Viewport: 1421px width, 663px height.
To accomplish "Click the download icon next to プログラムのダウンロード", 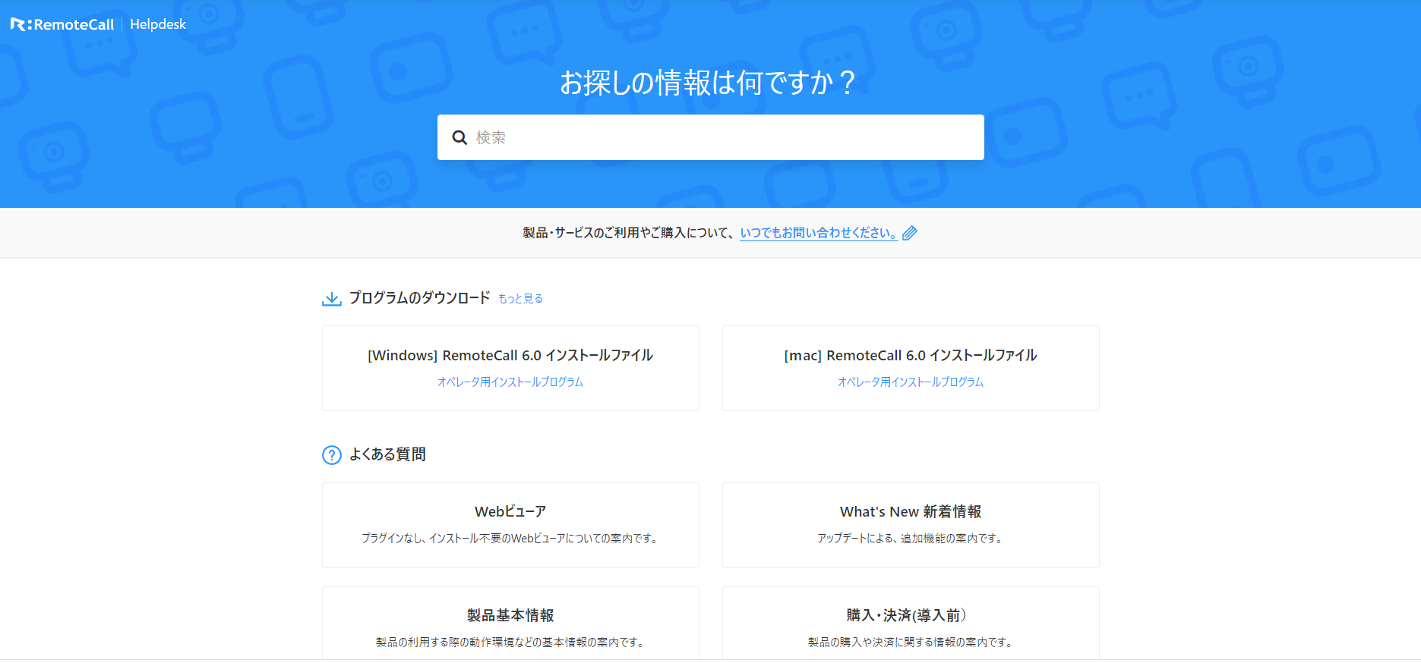I will [332, 298].
